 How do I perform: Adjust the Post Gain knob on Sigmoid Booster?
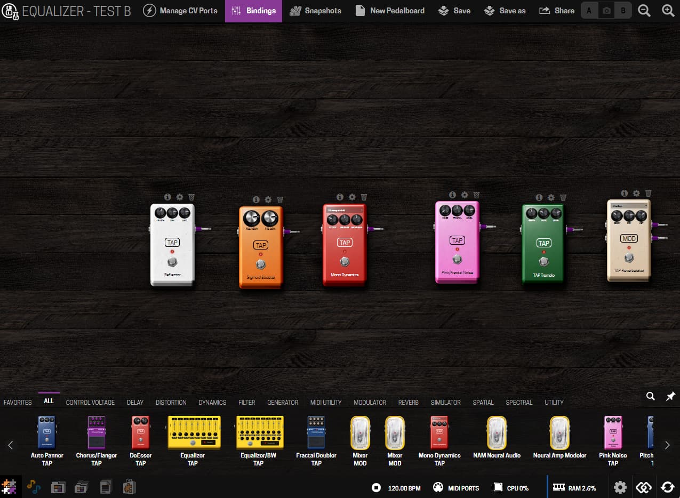[251, 218]
